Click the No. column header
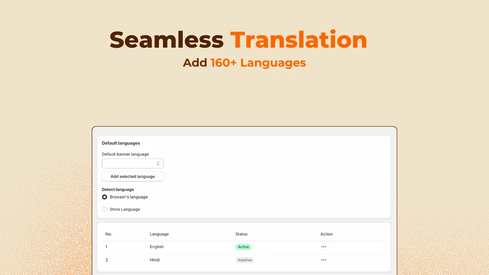 109,234
